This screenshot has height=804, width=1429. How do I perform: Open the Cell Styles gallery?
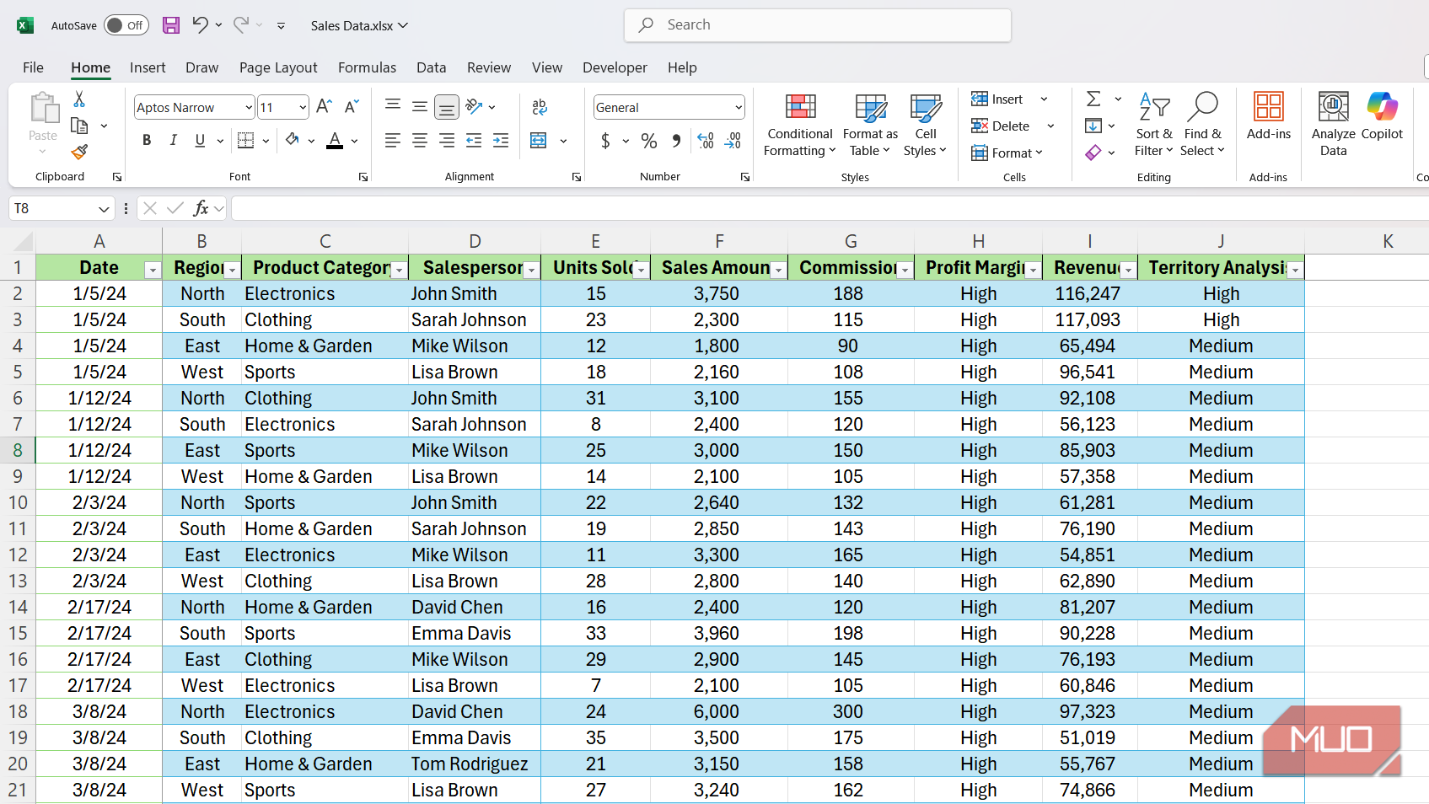(925, 125)
